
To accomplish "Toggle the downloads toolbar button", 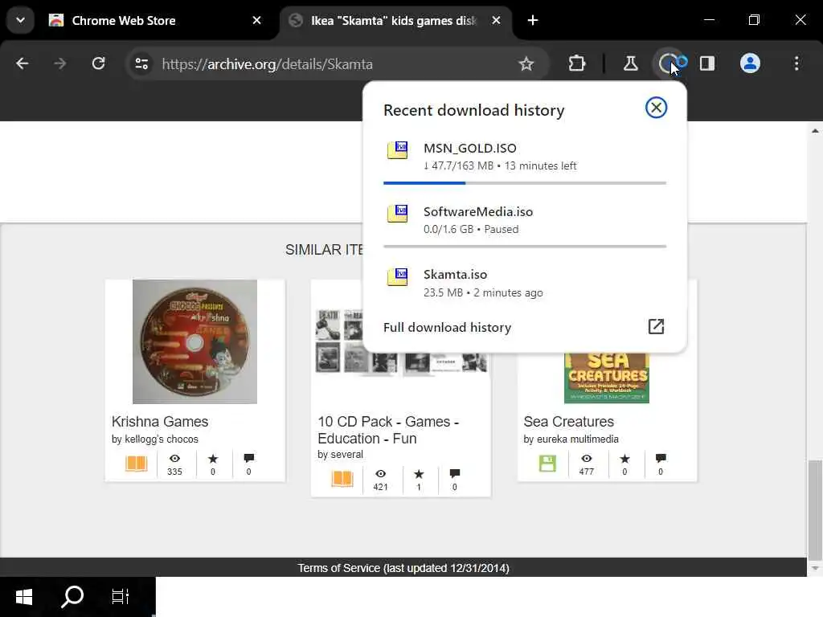I will [x=671, y=64].
